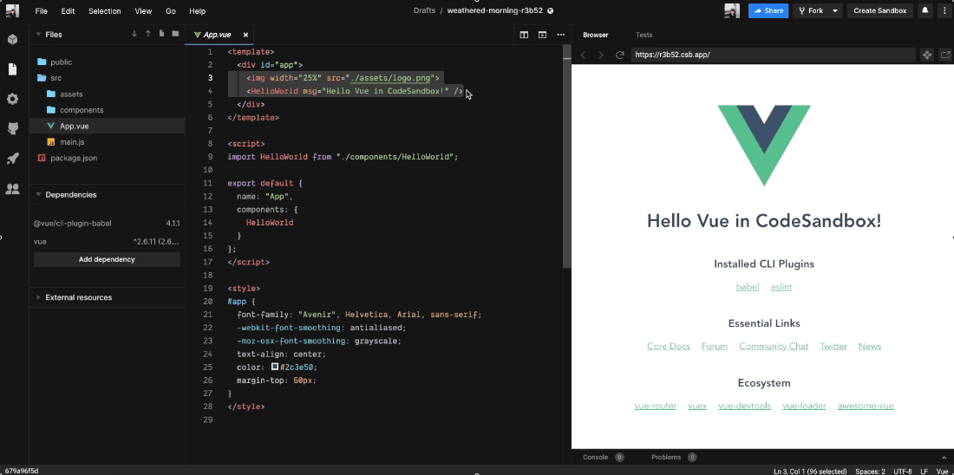Click the Vue language mode in status bar
Viewport: 954px width, 475px height.
coord(943,471)
